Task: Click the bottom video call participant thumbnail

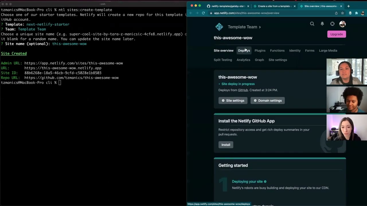Action: click(347, 128)
